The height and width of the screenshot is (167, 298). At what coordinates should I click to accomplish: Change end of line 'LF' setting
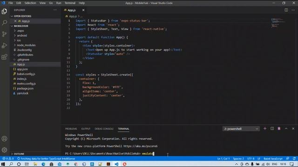tap(259, 159)
